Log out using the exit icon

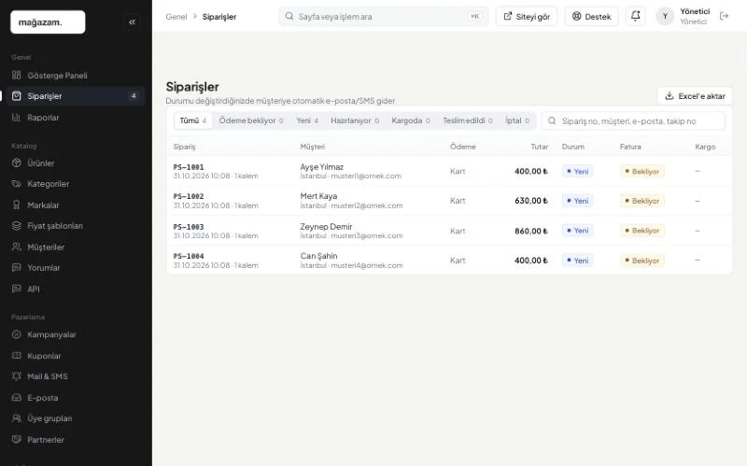pos(725,16)
